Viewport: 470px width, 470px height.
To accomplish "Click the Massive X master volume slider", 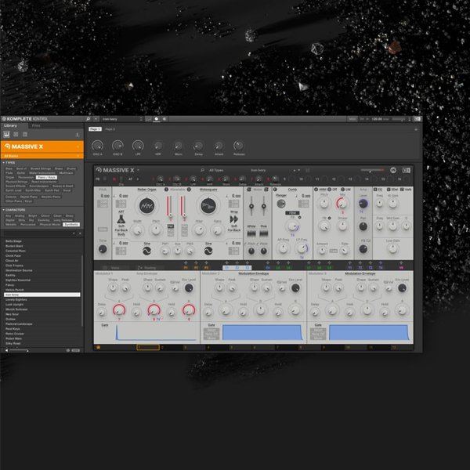I will [x=372, y=170].
